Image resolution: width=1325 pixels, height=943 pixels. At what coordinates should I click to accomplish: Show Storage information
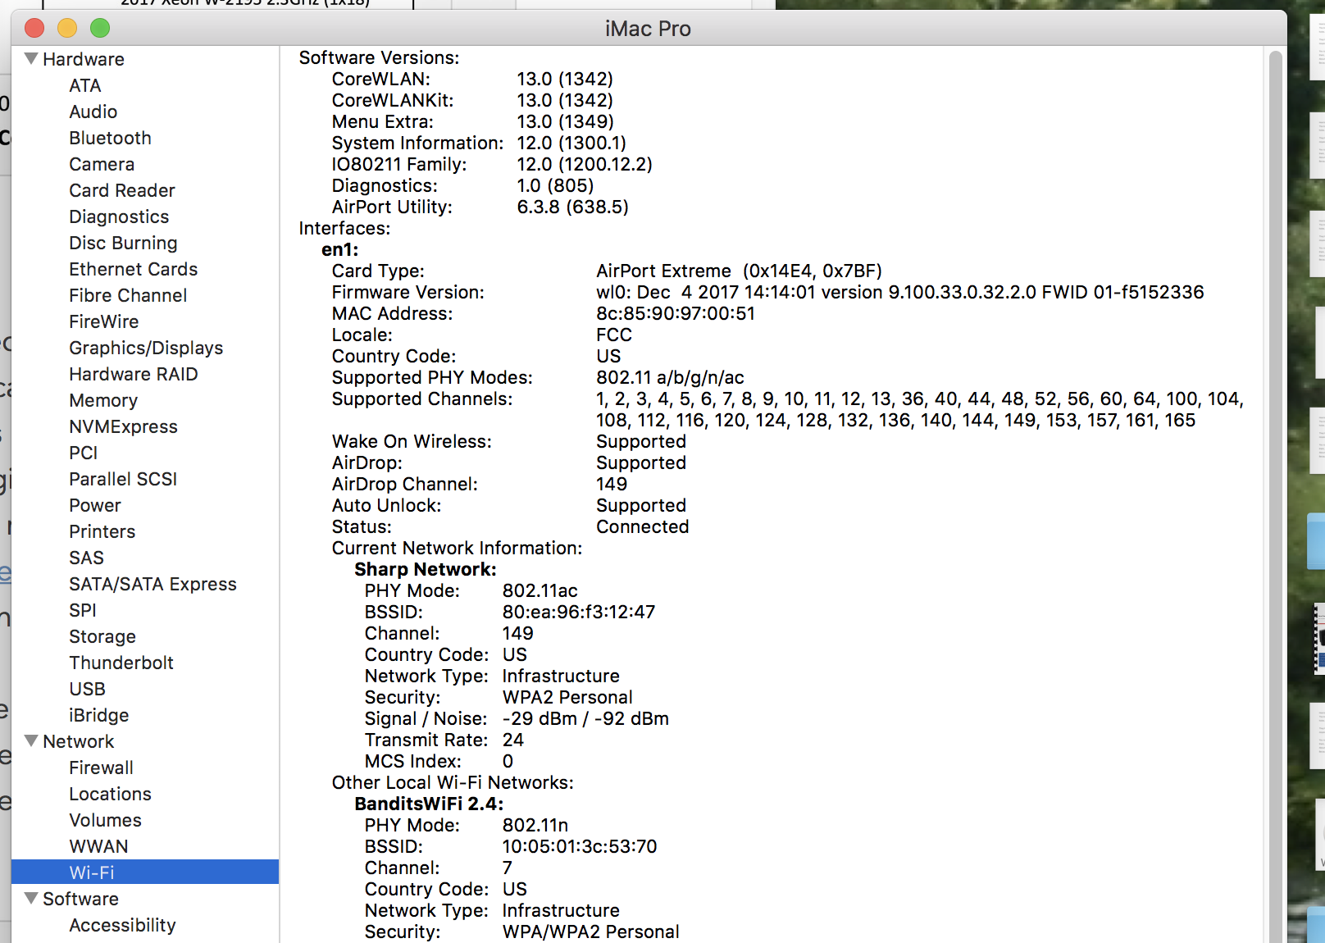[102, 636]
